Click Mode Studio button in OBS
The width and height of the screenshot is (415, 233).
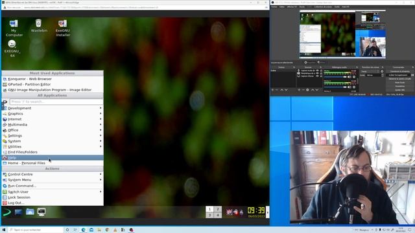[400, 82]
